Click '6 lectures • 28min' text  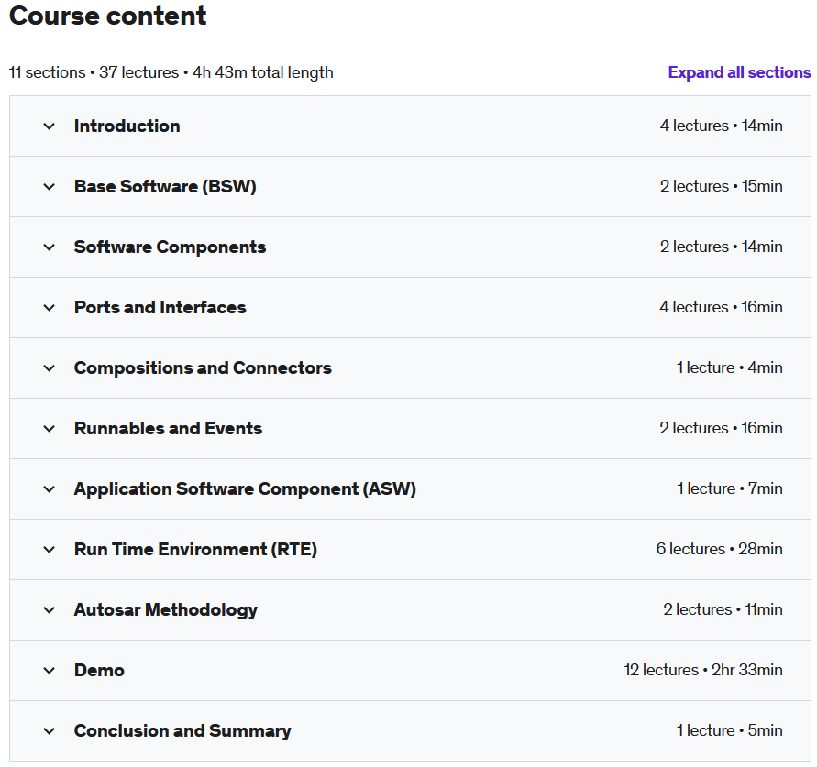pos(719,549)
